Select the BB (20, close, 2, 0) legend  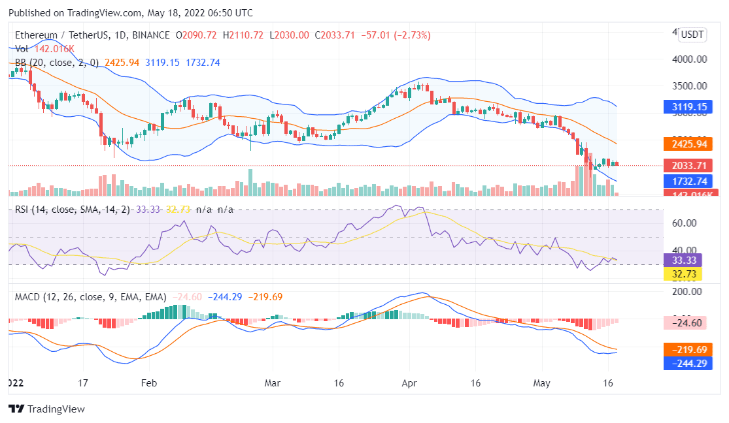click(57, 63)
